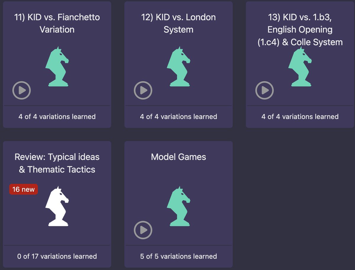355x270 pixels.
Task: Click the knight icon in Fianchetto Variation card
Action: click(57, 66)
